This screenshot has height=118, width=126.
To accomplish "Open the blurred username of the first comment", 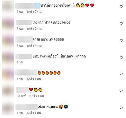I will (x=28, y=6).
